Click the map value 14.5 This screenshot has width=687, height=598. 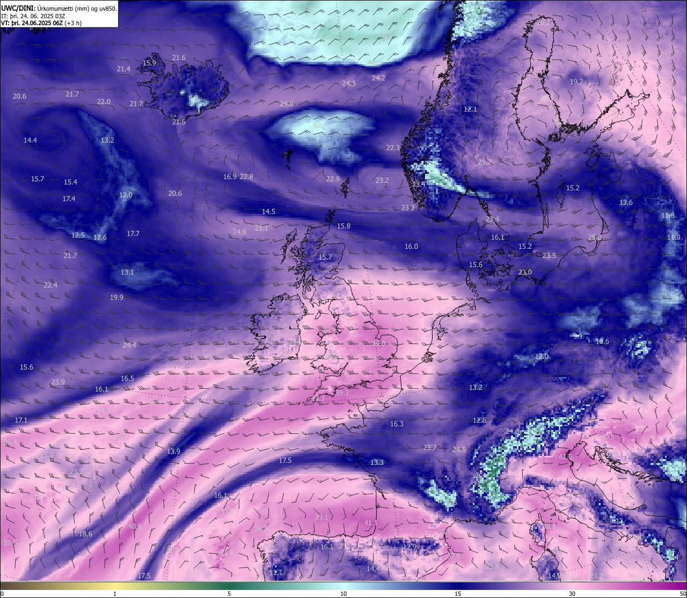[x=268, y=212]
